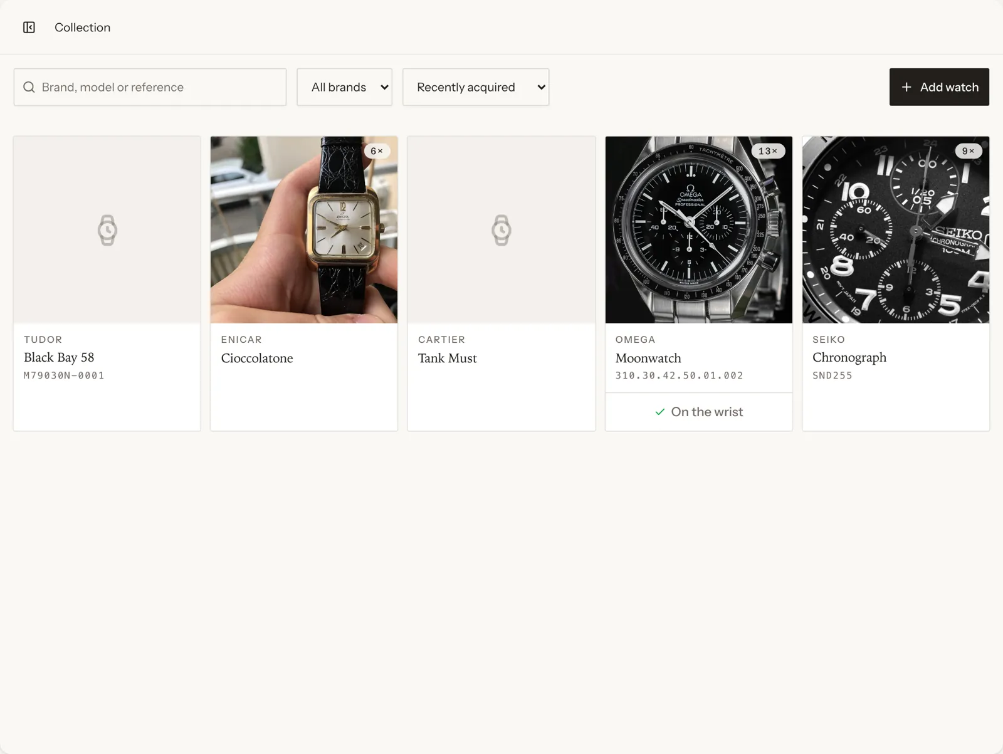This screenshot has width=1003, height=754.
Task: Click the ENICAR brand label
Action: (x=241, y=340)
